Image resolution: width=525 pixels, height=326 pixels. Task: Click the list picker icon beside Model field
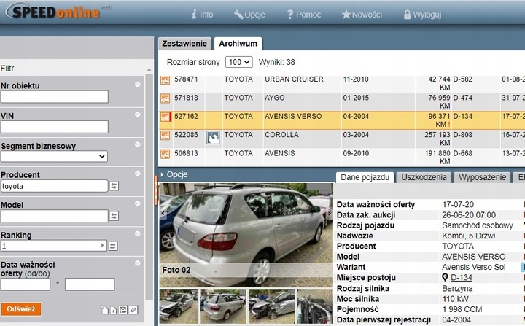pos(114,216)
